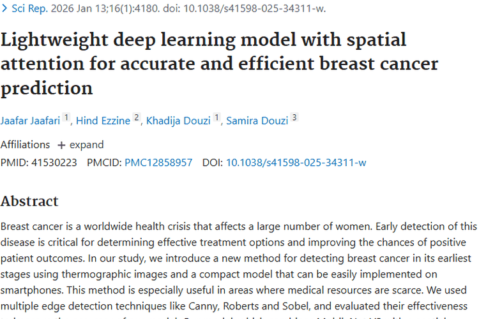
Task: Click the Affiliations label
Action: pyautogui.click(x=25, y=145)
